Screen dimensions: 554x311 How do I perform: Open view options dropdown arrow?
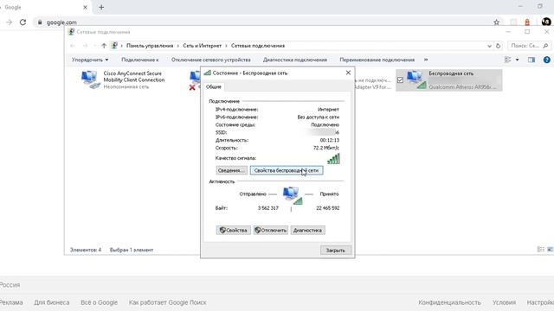pos(518,60)
